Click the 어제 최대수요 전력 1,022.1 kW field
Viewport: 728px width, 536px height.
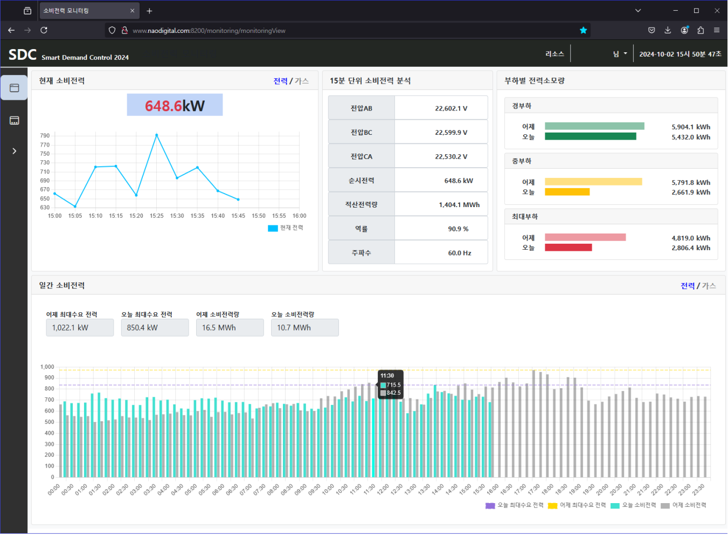click(80, 328)
